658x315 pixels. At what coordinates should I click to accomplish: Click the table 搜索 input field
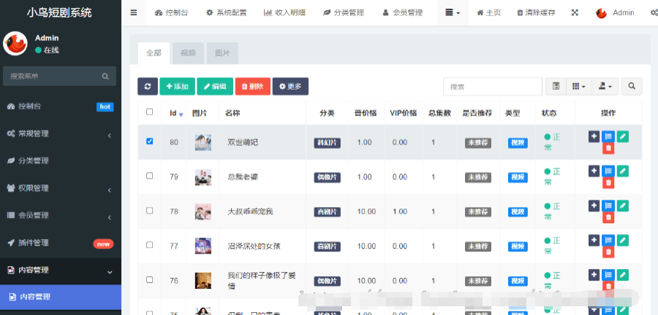coord(491,86)
